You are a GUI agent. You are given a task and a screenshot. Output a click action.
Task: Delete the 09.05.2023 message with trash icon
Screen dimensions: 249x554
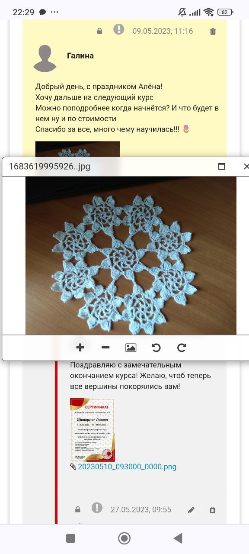[213, 31]
